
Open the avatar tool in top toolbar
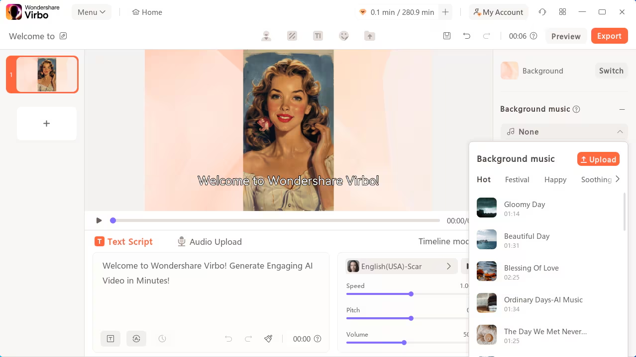point(266,36)
